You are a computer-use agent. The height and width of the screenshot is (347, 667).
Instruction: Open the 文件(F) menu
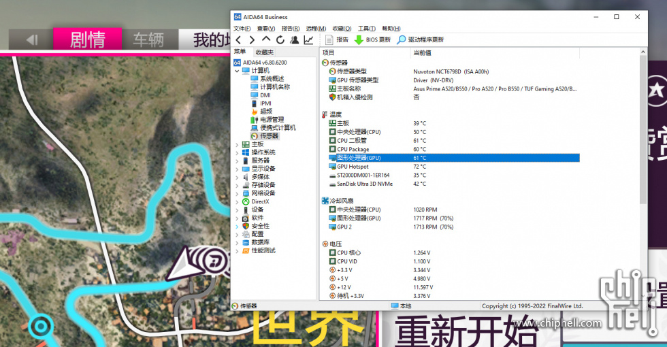[242, 29]
